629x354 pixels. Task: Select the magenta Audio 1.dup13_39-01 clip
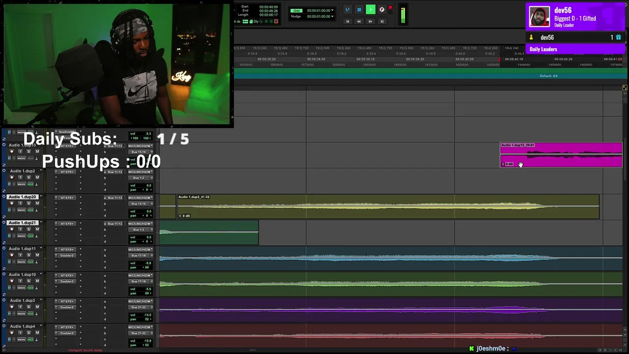coord(561,155)
